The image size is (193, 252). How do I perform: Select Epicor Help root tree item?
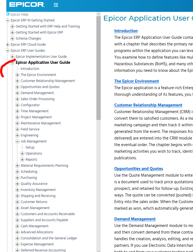coord(20,15)
